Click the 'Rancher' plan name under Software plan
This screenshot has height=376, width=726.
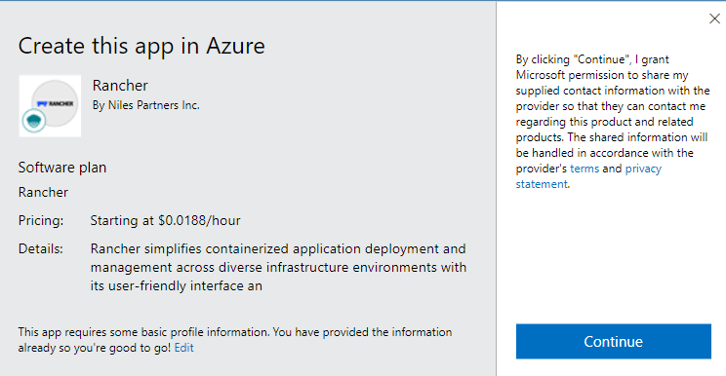43,192
